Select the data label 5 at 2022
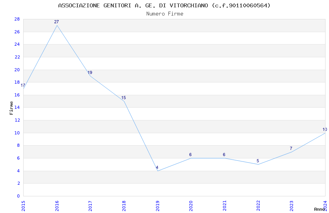Image resolution: width=329 pixels, height=213 pixels. tap(258, 161)
